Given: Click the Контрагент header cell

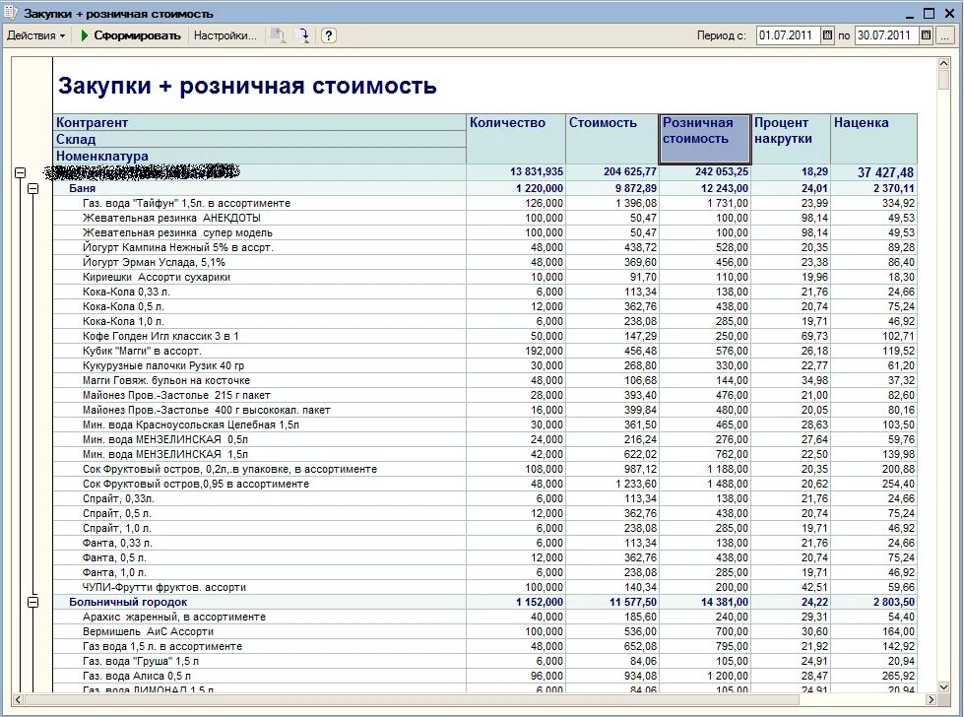Looking at the screenshot, I should click(x=260, y=122).
